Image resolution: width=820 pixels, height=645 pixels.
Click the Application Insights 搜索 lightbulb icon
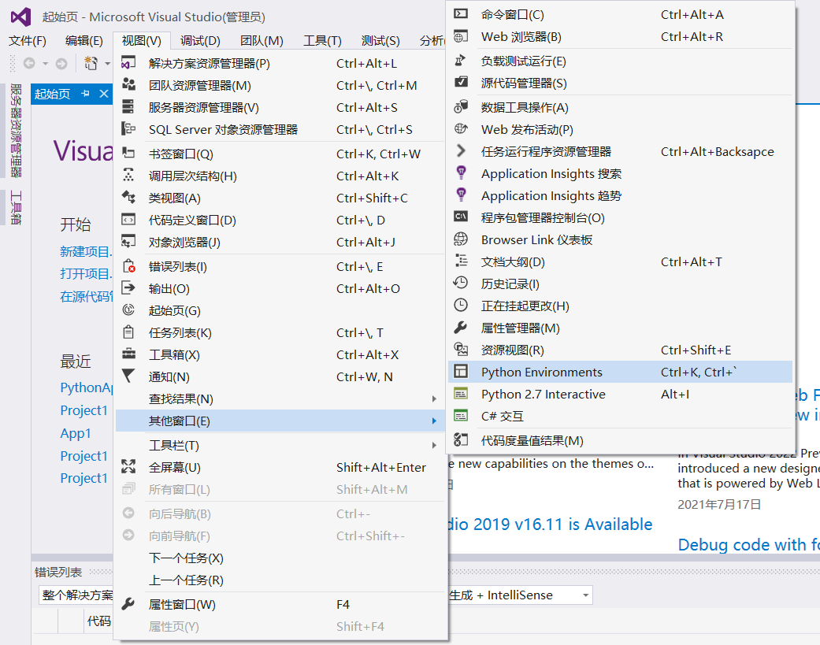point(461,172)
